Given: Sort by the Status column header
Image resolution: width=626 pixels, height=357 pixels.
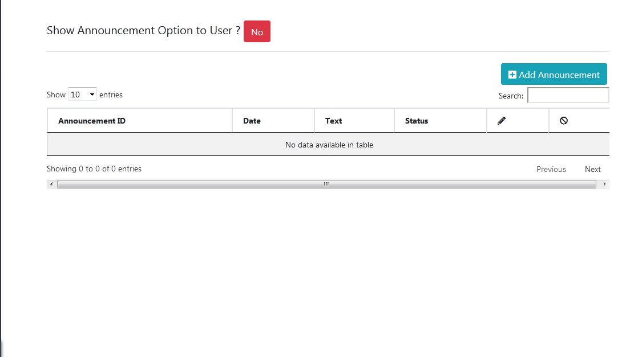Looking at the screenshot, I should coord(416,120).
